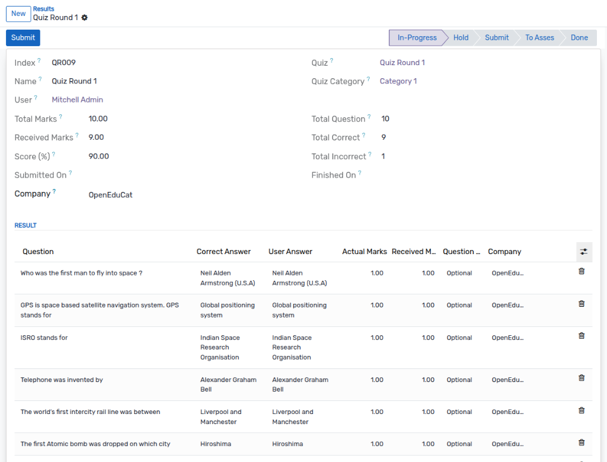Open the Category 1 quiz category link
607x462 pixels.
pos(398,81)
